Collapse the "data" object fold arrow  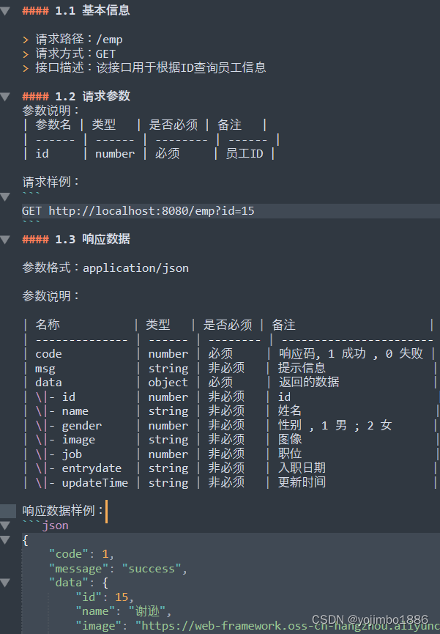pos(5,583)
